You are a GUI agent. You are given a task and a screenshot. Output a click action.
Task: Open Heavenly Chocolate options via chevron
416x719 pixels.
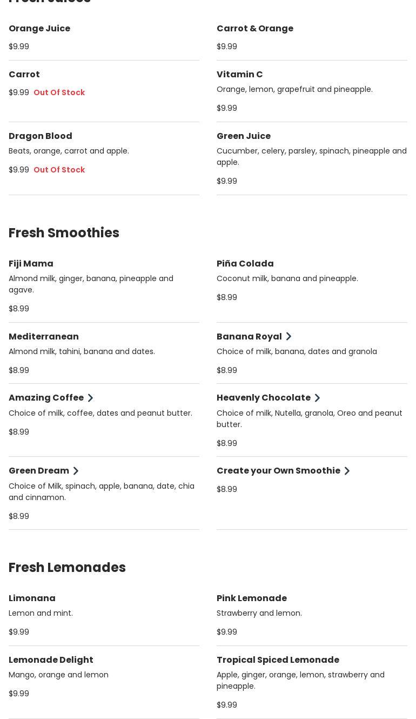pyautogui.click(x=317, y=398)
